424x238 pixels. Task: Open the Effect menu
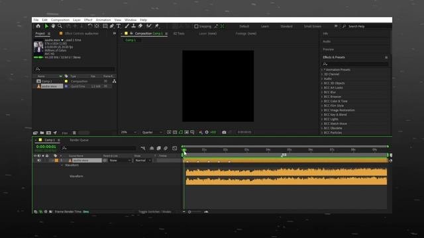click(x=88, y=20)
